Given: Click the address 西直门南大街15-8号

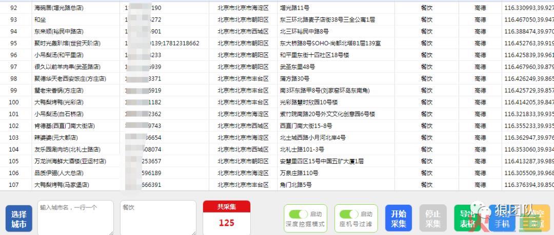Looking at the screenshot, I should [x=306, y=126].
